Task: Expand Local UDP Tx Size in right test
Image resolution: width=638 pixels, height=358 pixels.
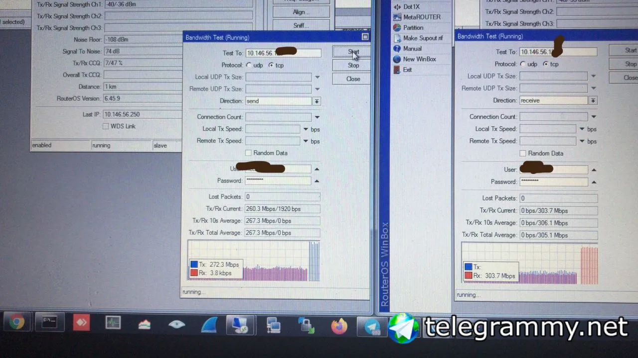Action: 593,76
